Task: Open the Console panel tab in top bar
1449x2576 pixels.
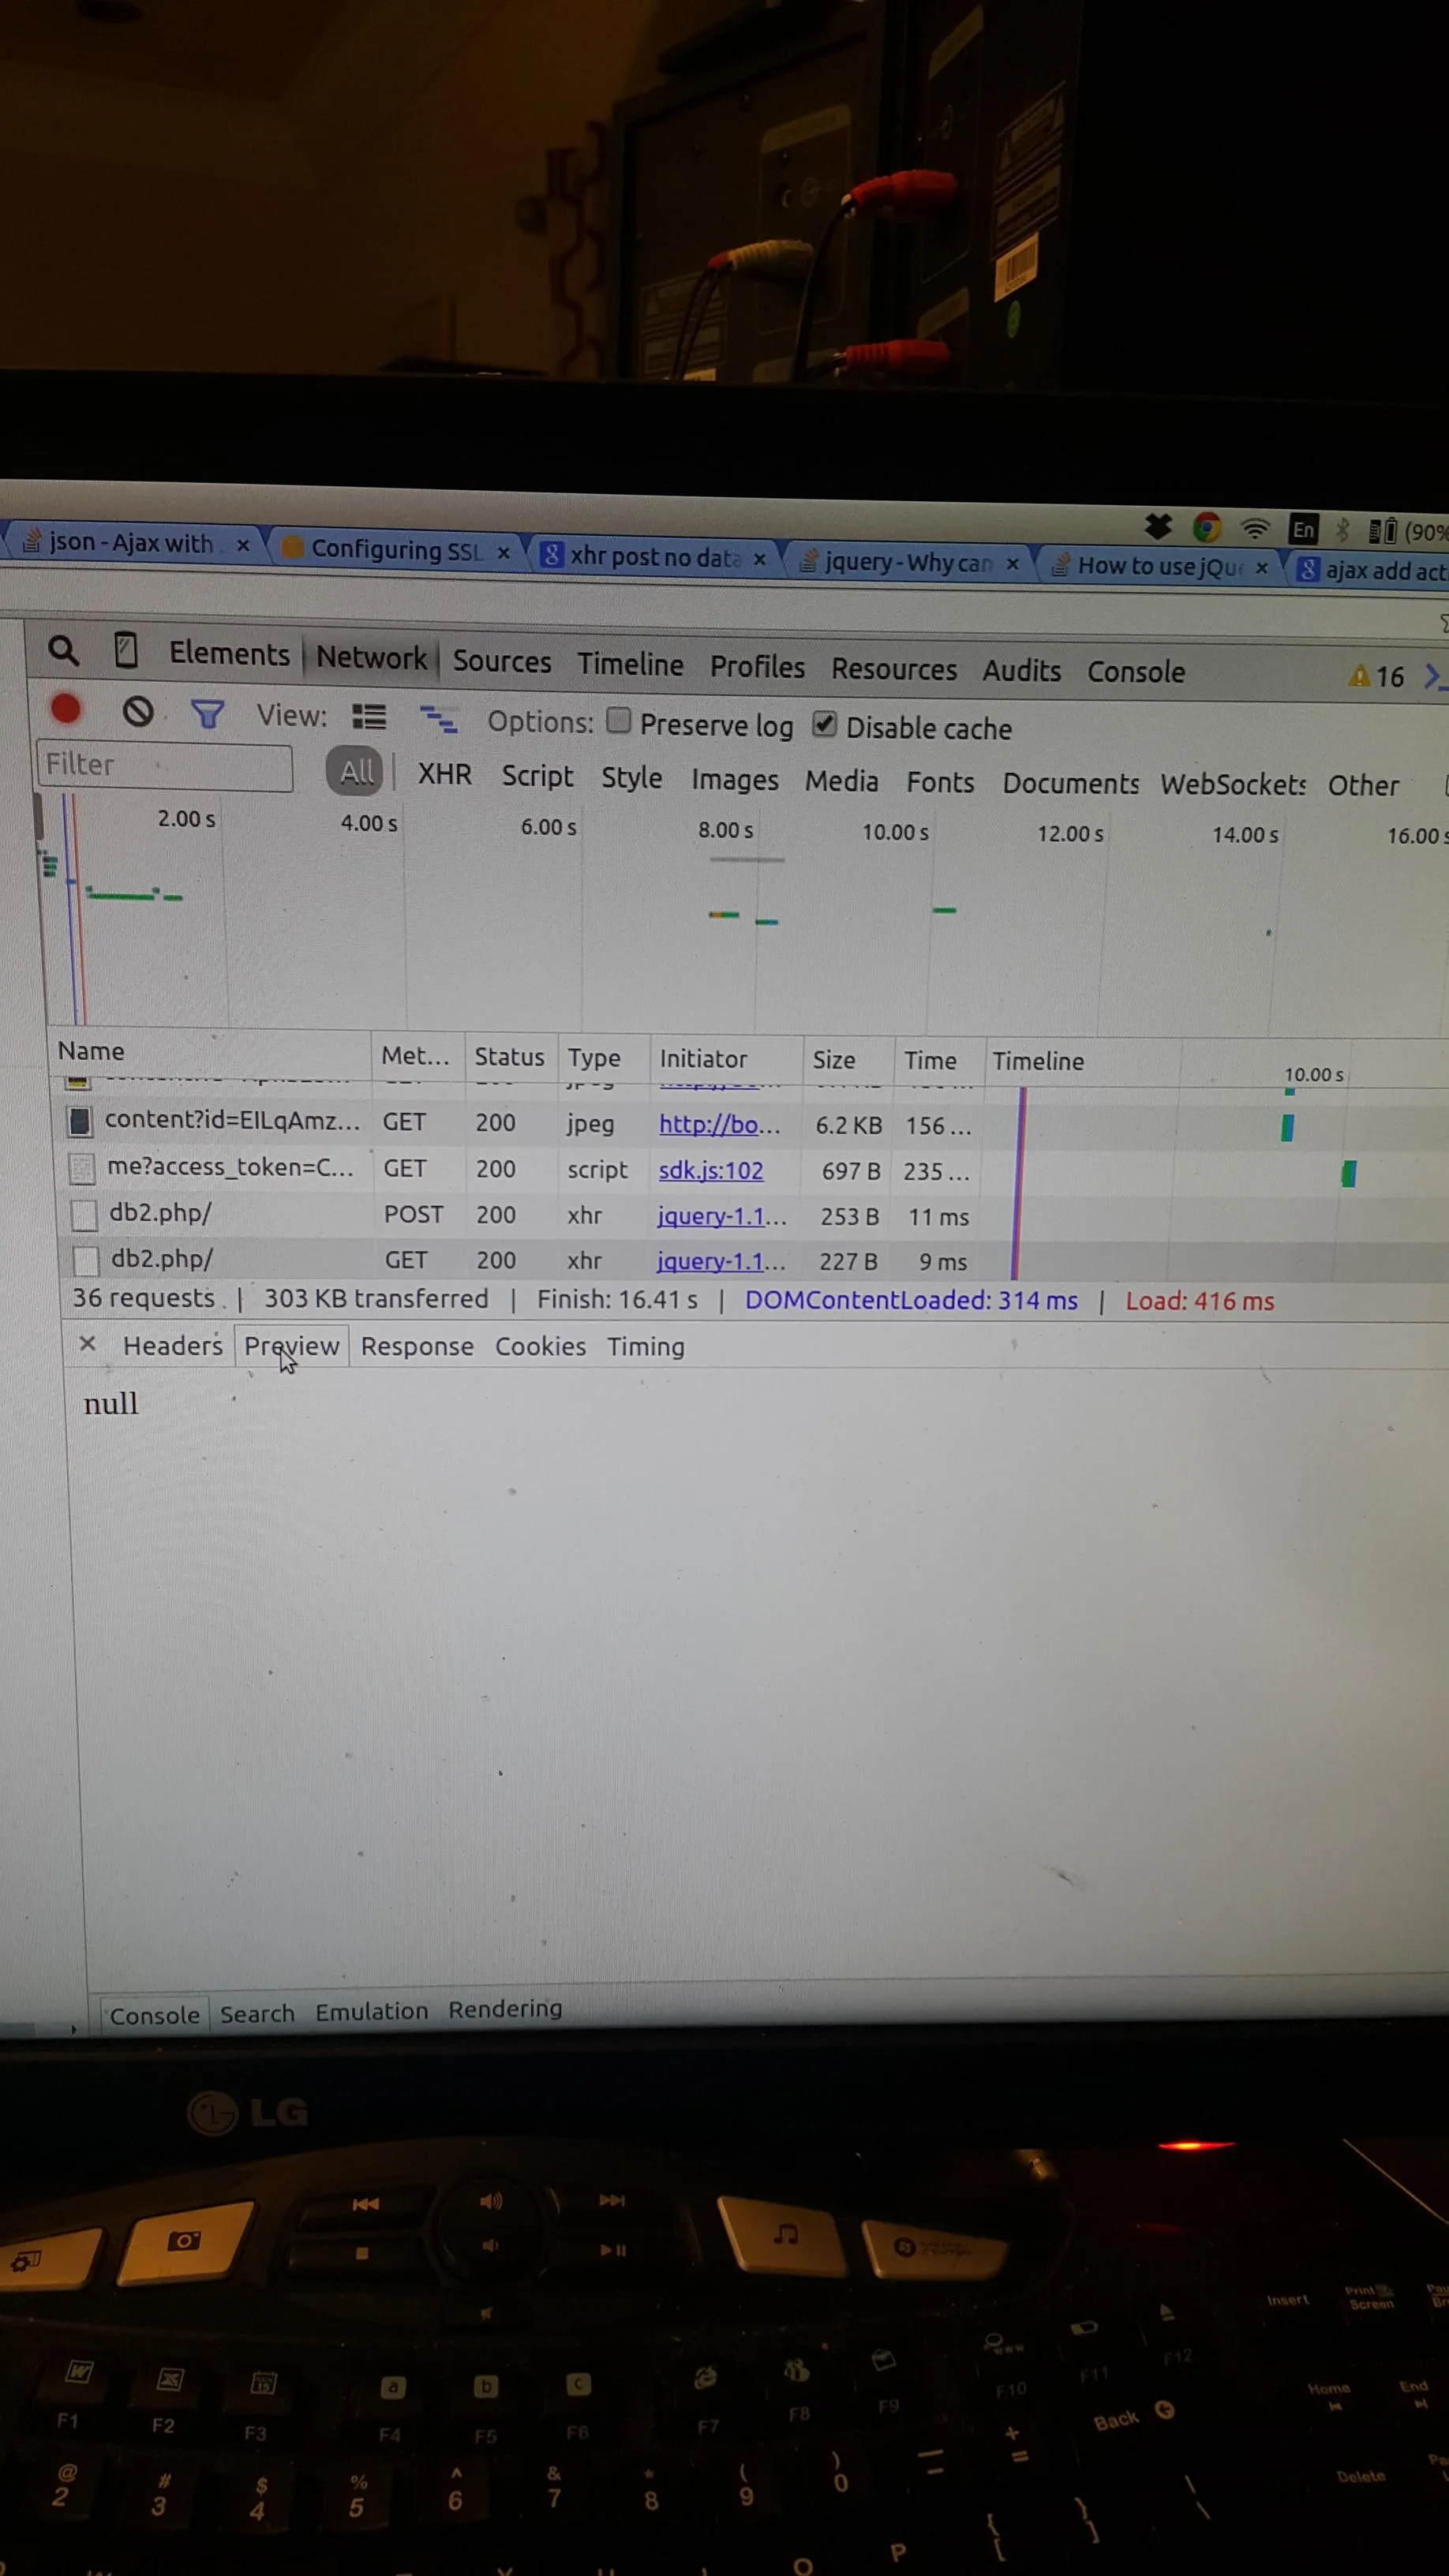Action: tap(1137, 672)
